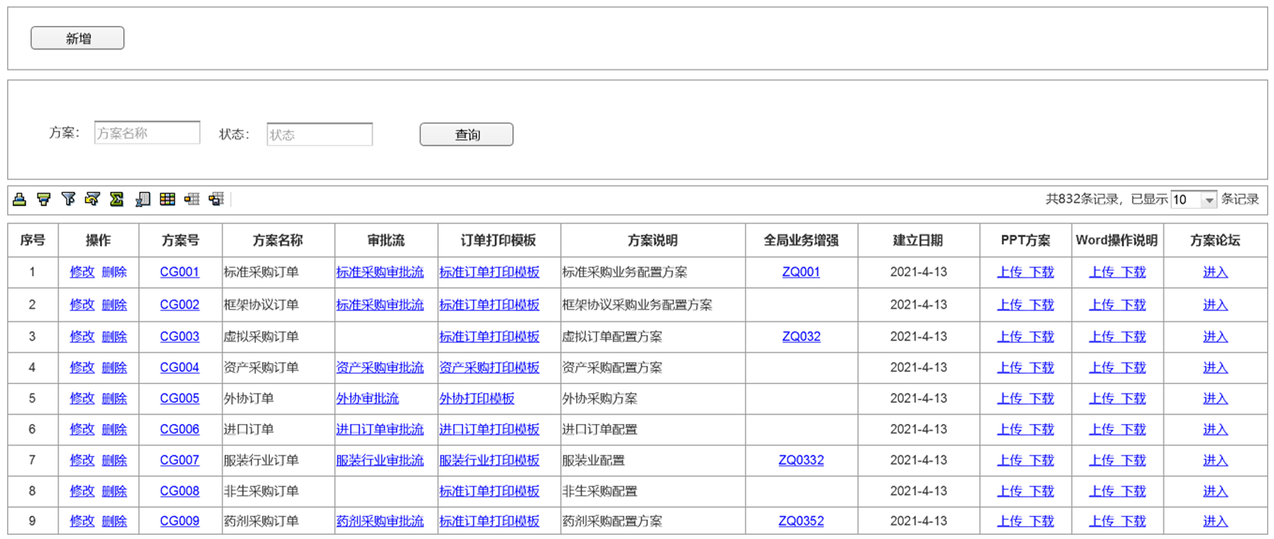Click the 状态 input field

click(319, 135)
